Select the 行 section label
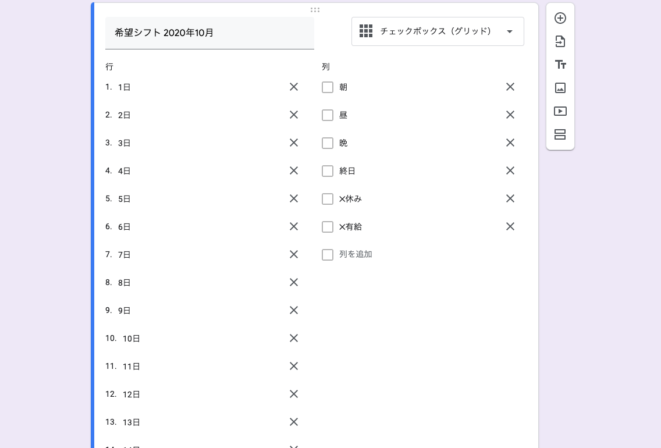This screenshot has width=661, height=448. click(x=109, y=67)
